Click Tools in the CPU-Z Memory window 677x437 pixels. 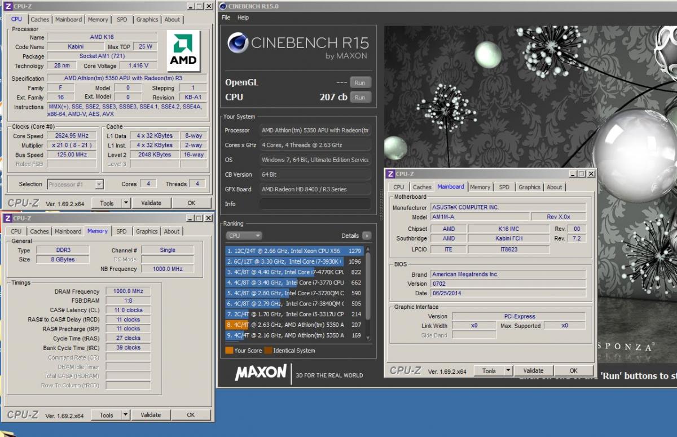(106, 415)
